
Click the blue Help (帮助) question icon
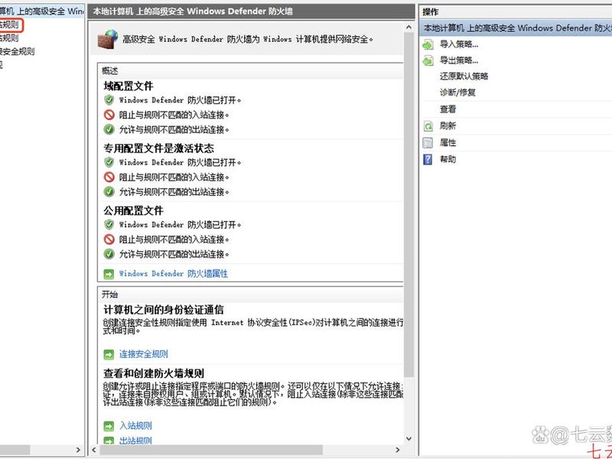(x=428, y=160)
